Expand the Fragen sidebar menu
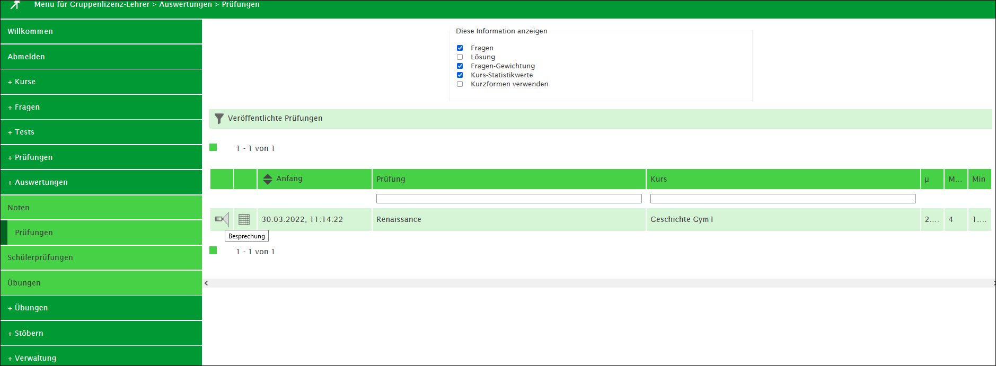Viewport: 996px width, 366px height. (x=101, y=107)
